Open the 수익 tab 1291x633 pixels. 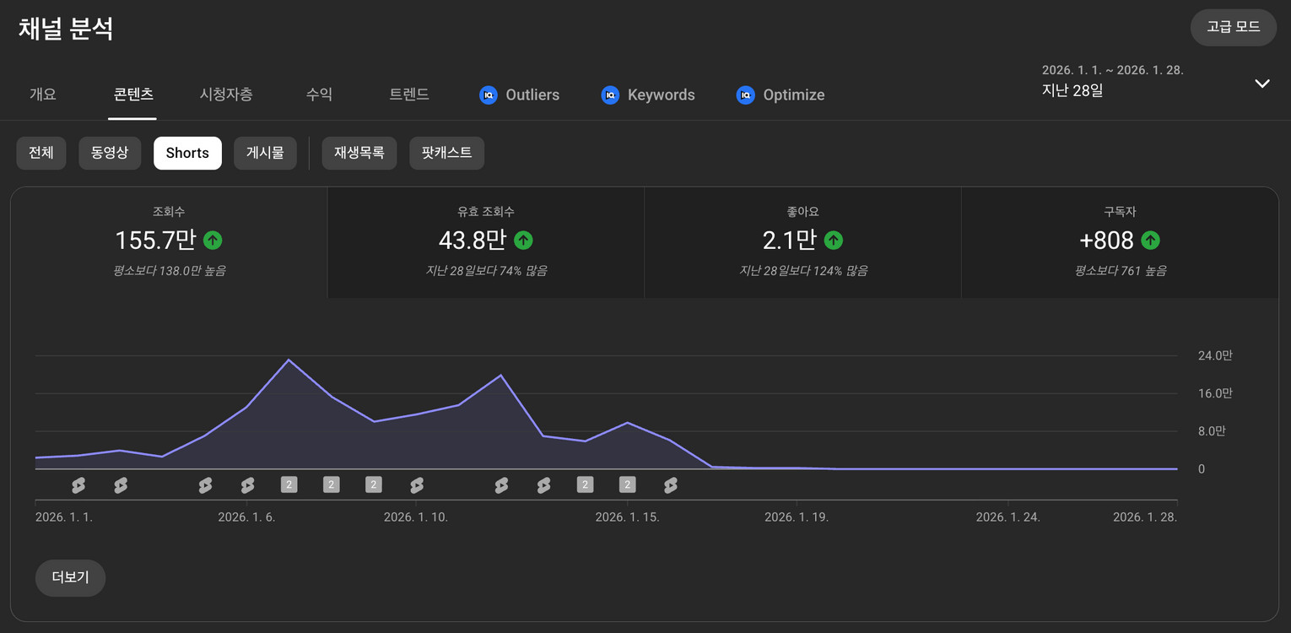pos(319,95)
